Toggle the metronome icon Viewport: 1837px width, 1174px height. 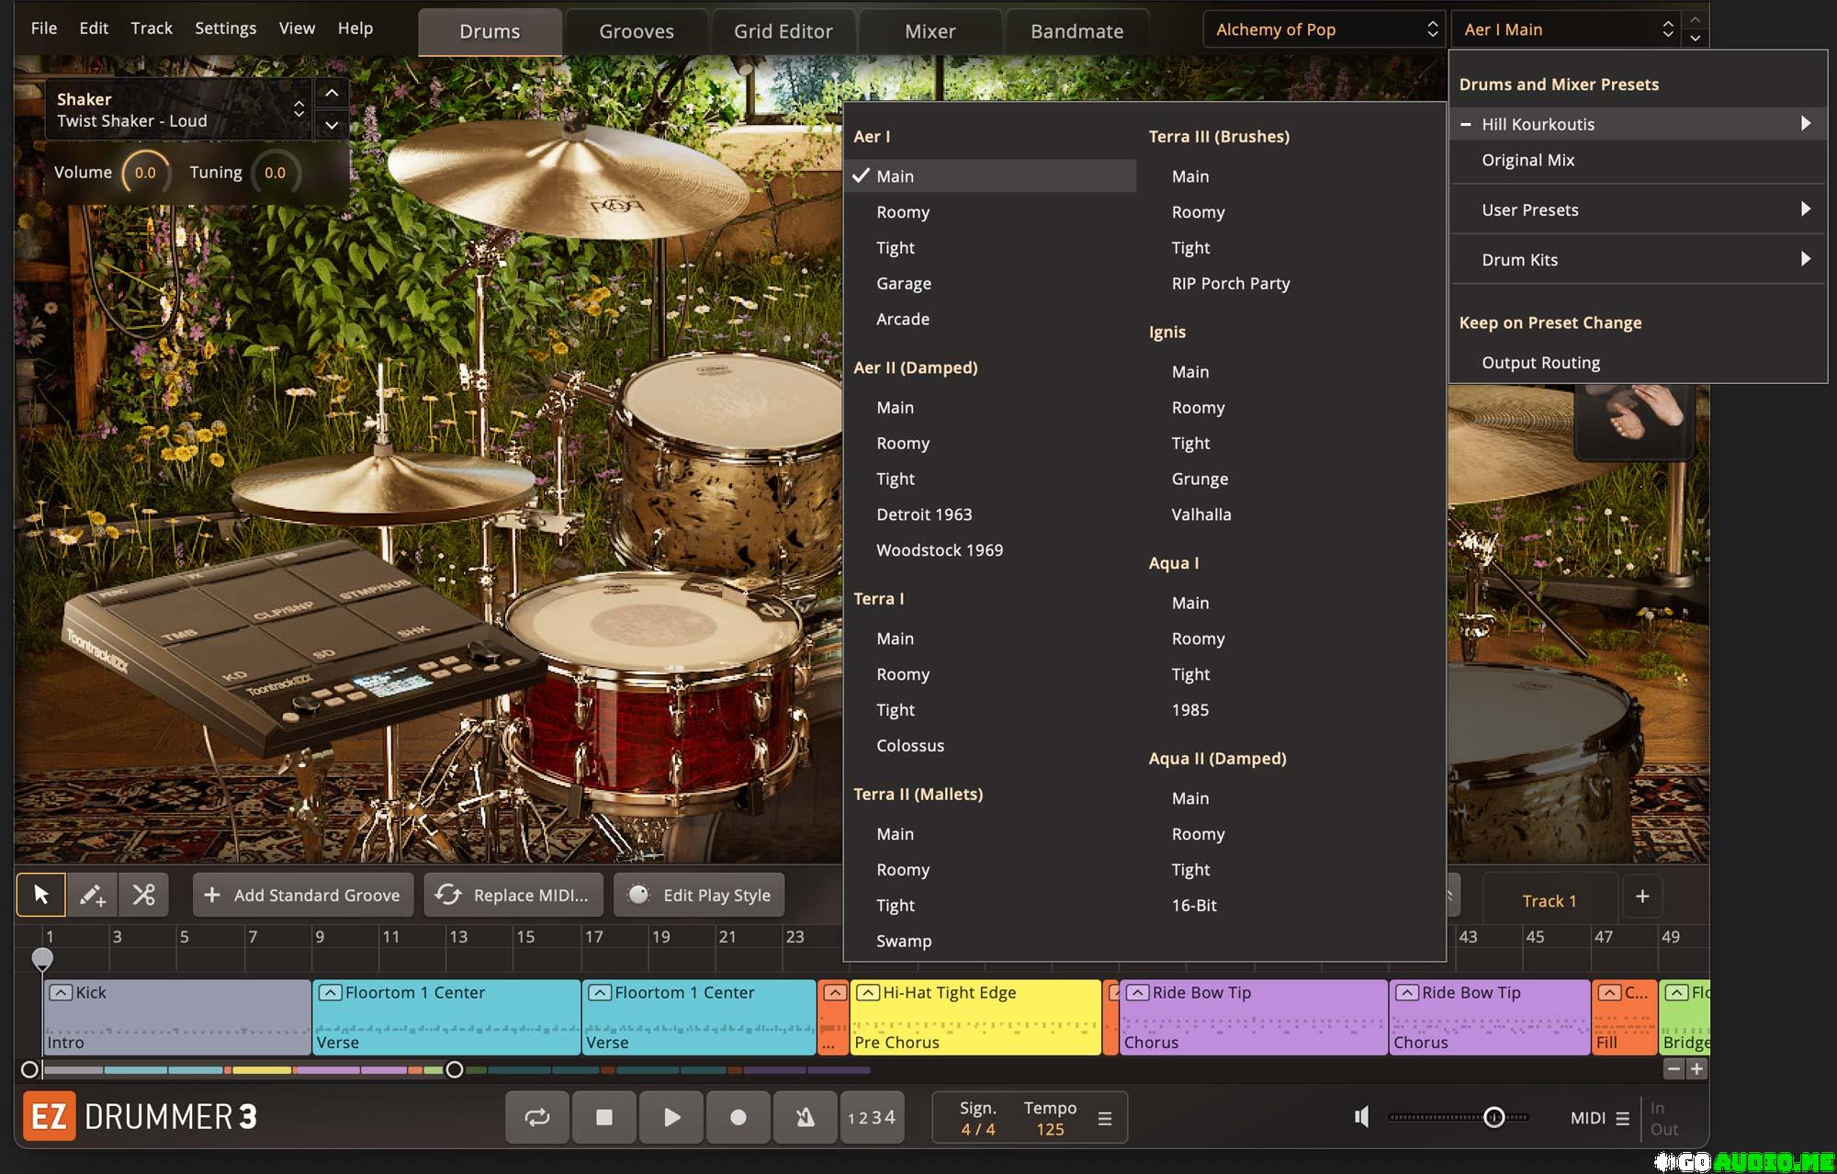(x=805, y=1117)
